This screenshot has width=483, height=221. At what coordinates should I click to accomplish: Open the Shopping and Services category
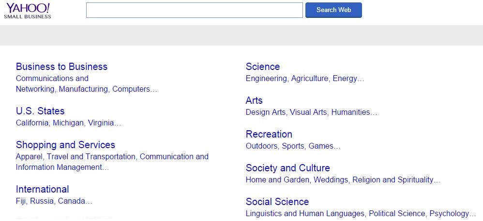(65, 145)
